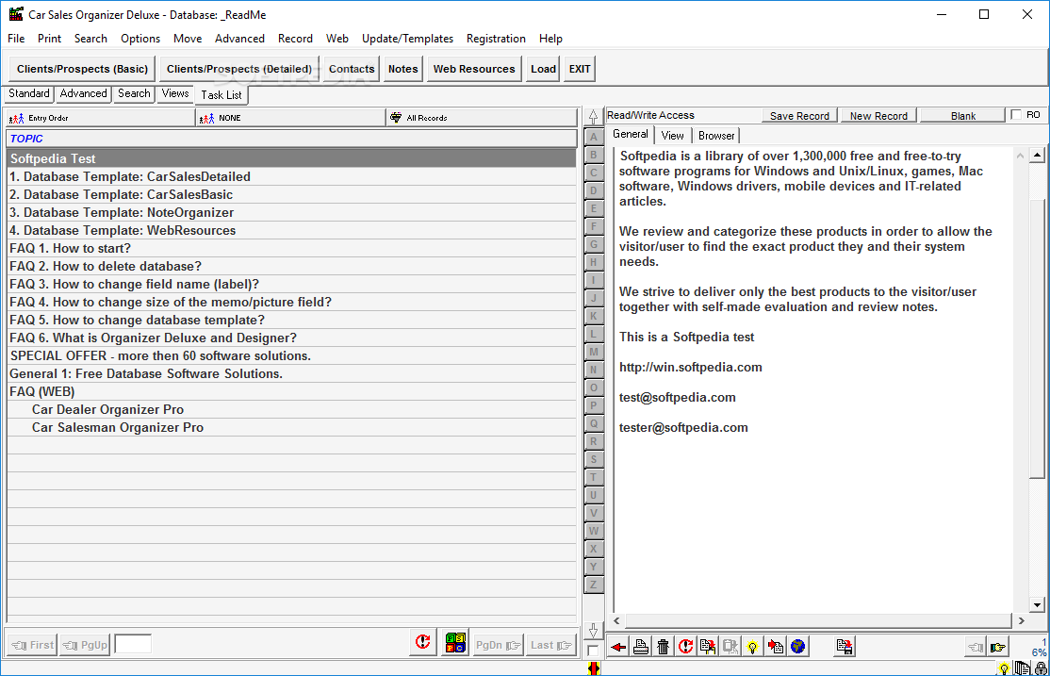This screenshot has width=1050, height=676.
Task: Click the Web Resources button
Action: [x=474, y=68]
